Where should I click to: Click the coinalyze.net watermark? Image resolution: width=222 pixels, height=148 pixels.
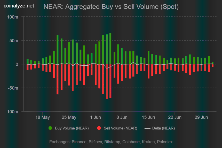point(19,6)
